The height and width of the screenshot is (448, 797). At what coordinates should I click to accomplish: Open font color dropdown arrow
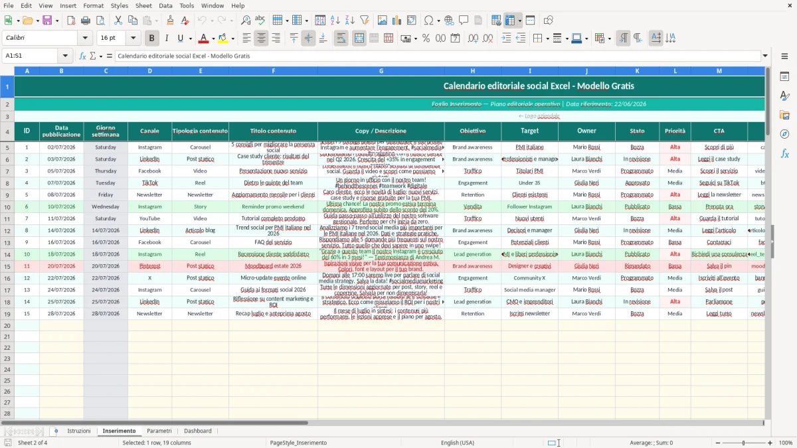click(213, 38)
